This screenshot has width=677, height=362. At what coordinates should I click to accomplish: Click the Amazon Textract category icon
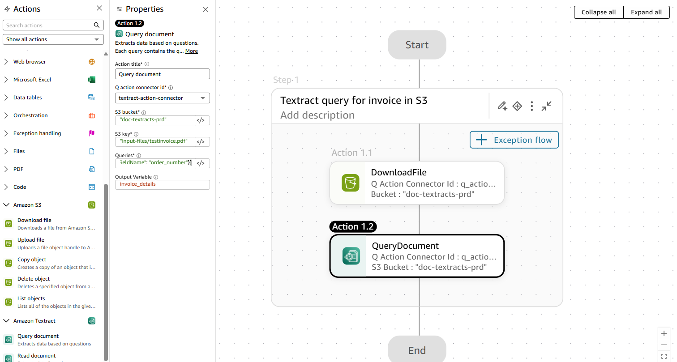click(x=92, y=321)
